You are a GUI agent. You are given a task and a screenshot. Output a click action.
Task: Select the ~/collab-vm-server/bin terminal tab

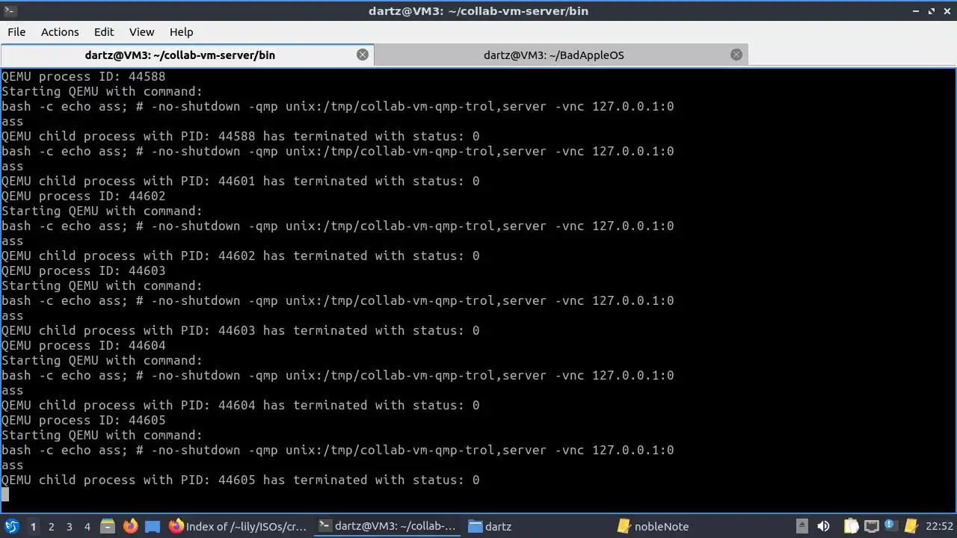187,55
